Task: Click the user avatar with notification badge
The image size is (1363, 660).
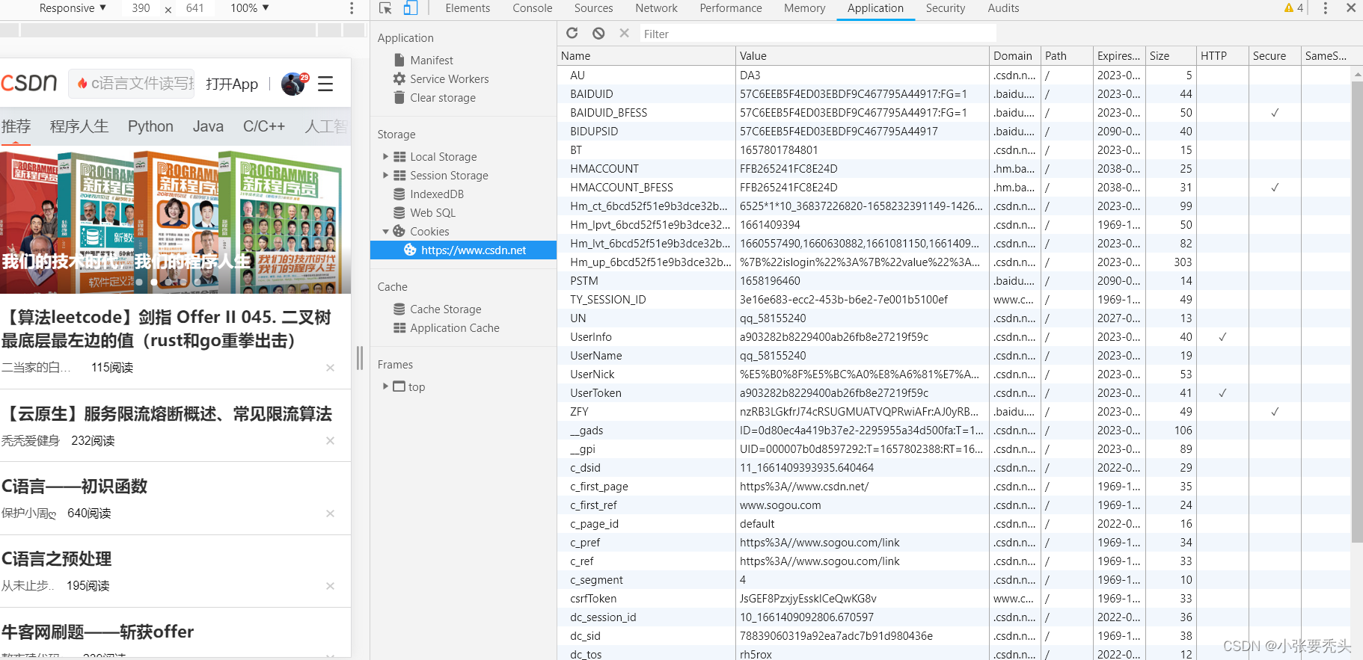Action: (294, 84)
